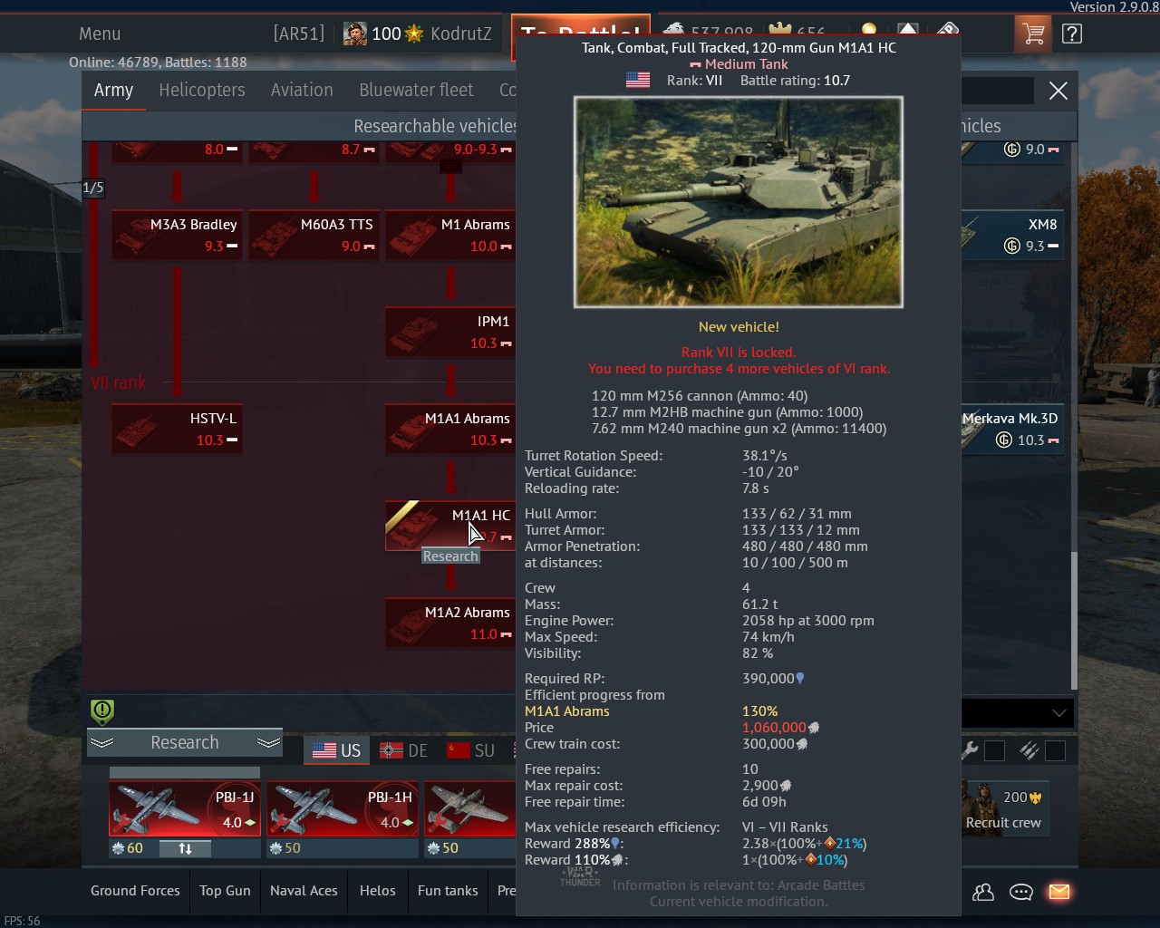1160x928 pixels.
Task: Click the swap arrows under PBJ-1J
Action: point(185,848)
